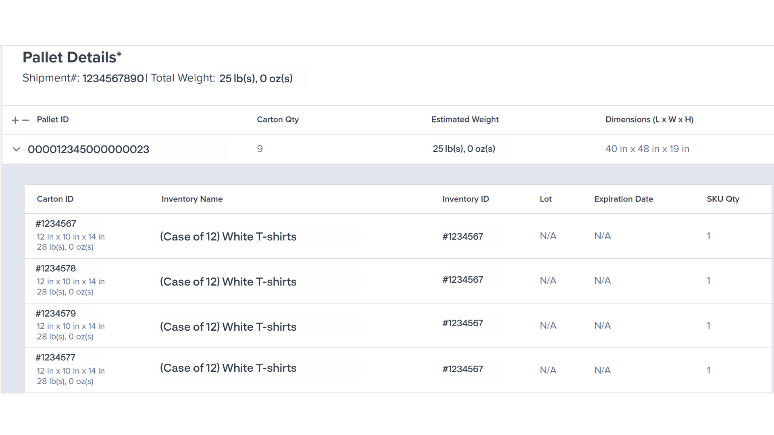Click the Carton Qty column header
This screenshot has height=435, width=774.
click(x=278, y=120)
